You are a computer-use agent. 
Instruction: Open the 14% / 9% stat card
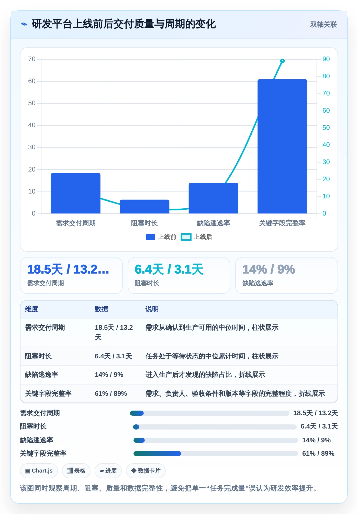point(287,275)
